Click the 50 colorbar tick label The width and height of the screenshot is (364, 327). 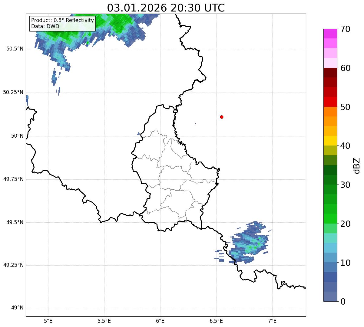point(345,107)
